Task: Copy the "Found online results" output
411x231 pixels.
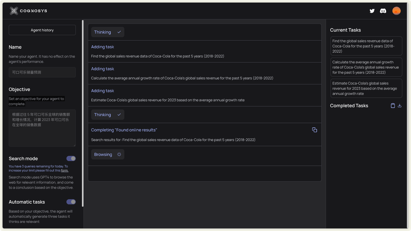Action: pos(314,130)
